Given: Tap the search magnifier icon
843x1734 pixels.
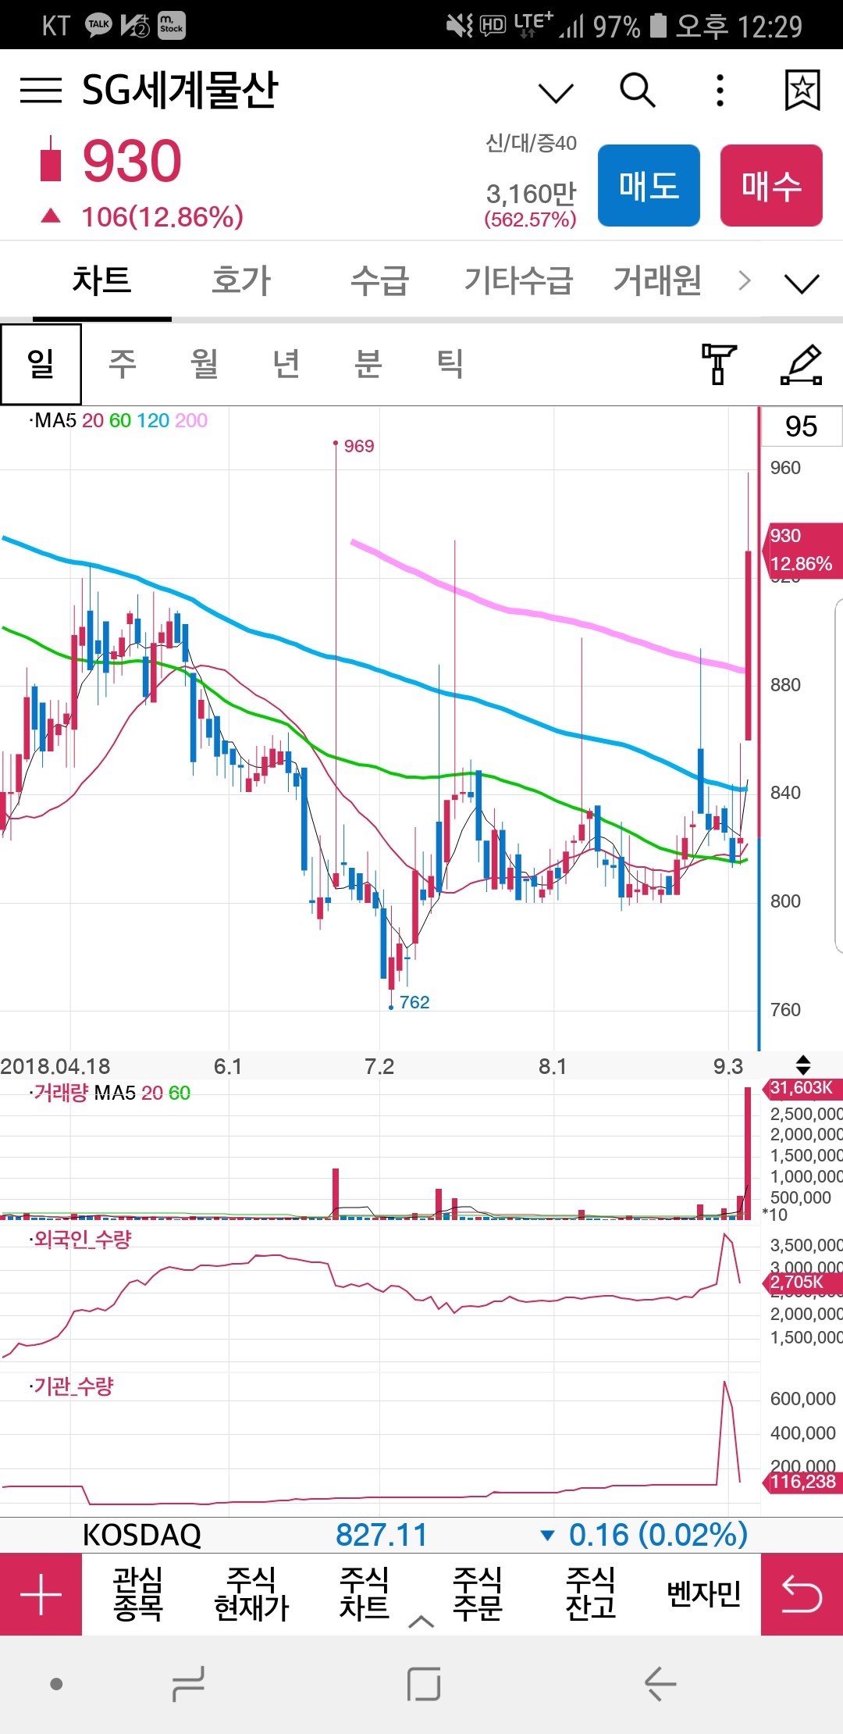Looking at the screenshot, I should [x=637, y=91].
